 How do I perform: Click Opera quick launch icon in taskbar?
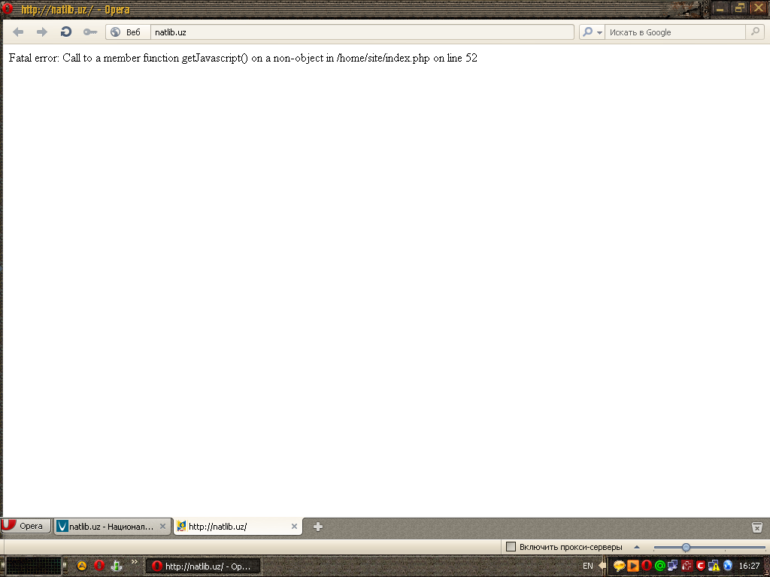(99, 566)
